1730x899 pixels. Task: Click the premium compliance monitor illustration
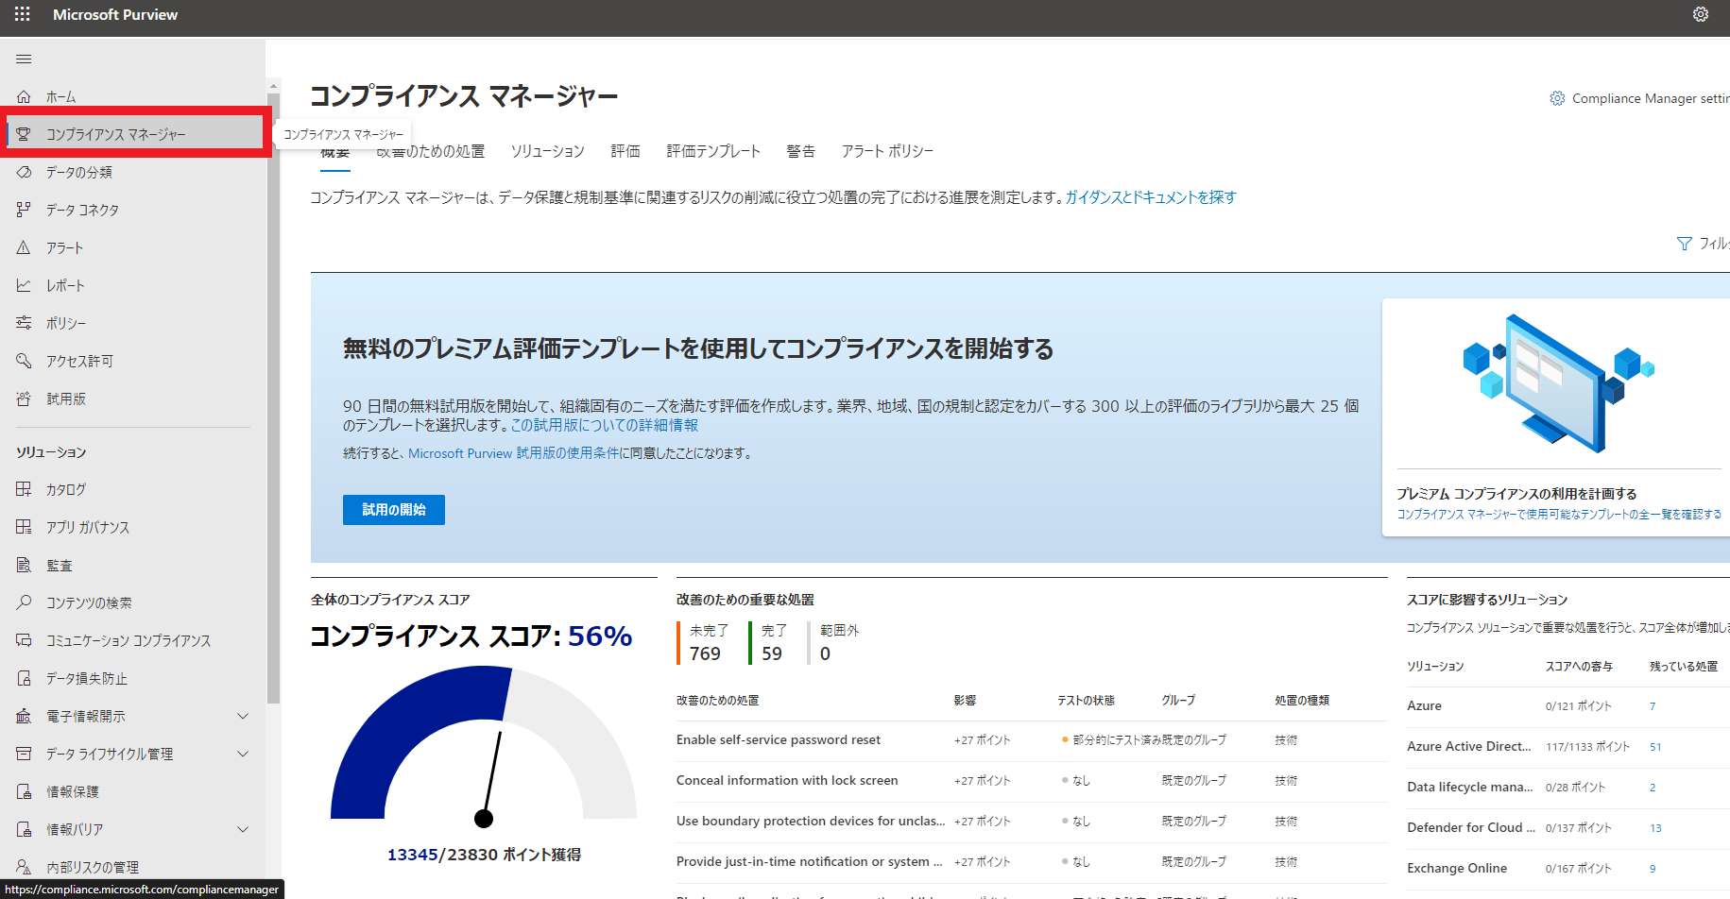coord(1559,383)
